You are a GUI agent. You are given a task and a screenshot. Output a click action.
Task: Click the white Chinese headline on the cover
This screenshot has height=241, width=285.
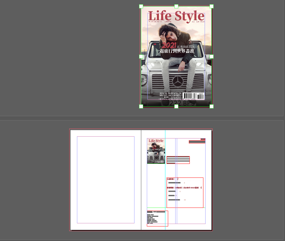click(175, 51)
